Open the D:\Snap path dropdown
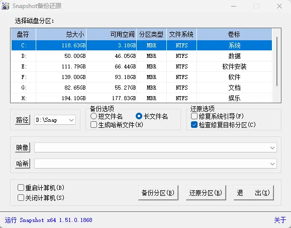This screenshot has width=291, height=228. (x=71, y=120)
